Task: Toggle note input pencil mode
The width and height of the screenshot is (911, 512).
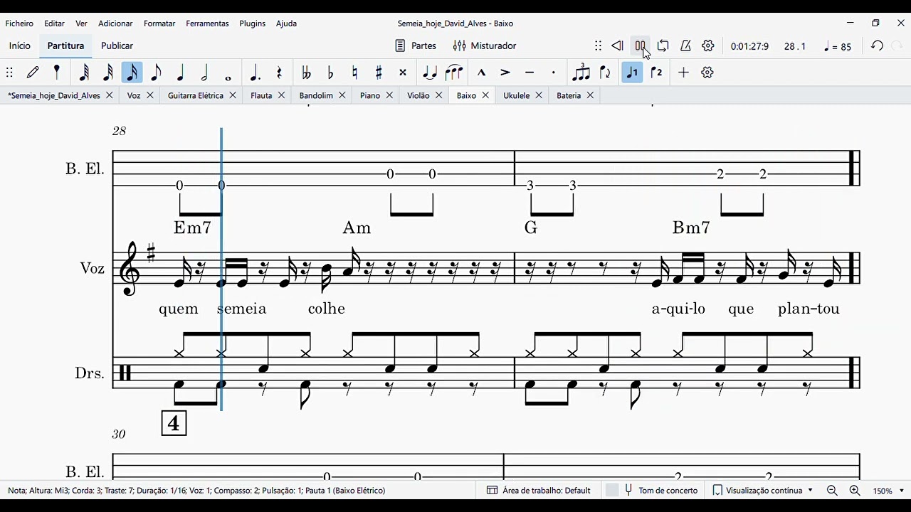Action: (x=33, y=73)
